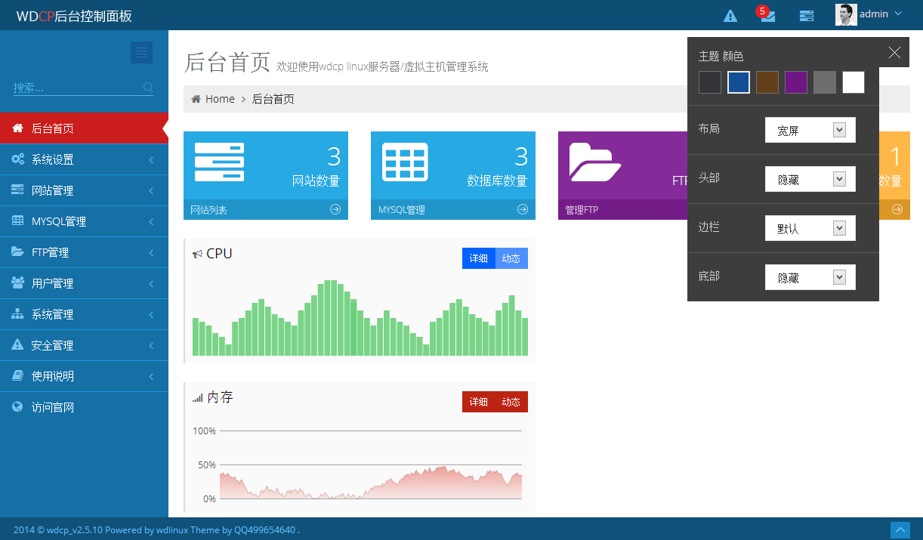Click the 安全管理 warning triangle icon
The height and width of the screenshot is (540, 923).
click(x=17, y=344)
